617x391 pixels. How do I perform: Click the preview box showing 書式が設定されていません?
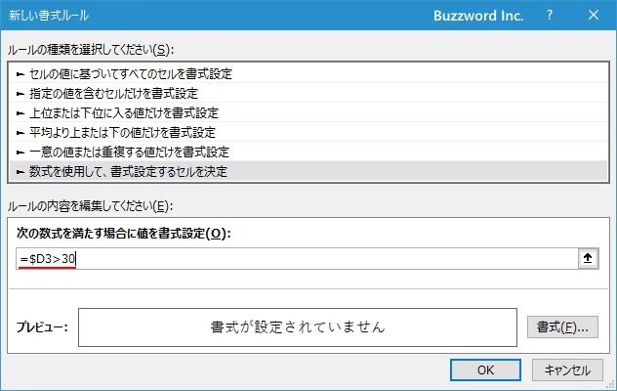click(297, 326)
